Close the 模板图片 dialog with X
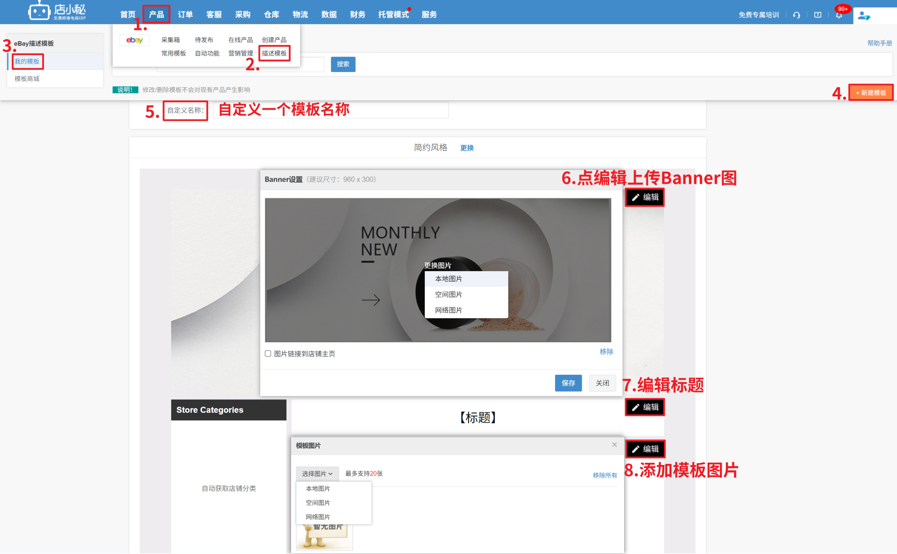This screenshot has height=554, width=897. click(614, 444)
